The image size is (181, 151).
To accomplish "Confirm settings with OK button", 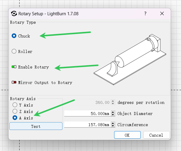I will (x=127, y=135).
